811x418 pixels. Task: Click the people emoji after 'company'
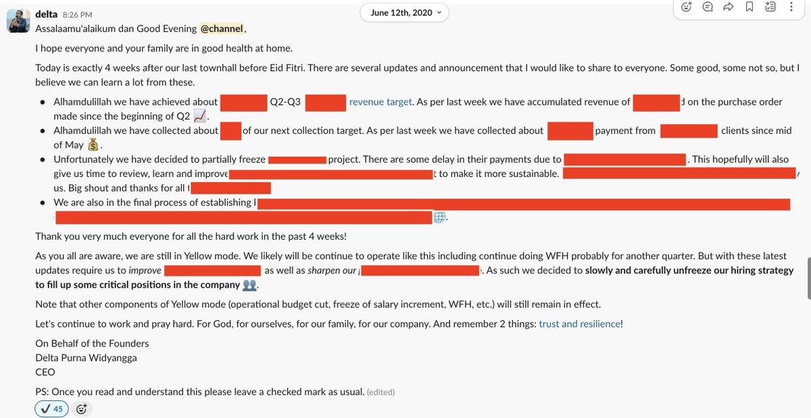point(249,285)
